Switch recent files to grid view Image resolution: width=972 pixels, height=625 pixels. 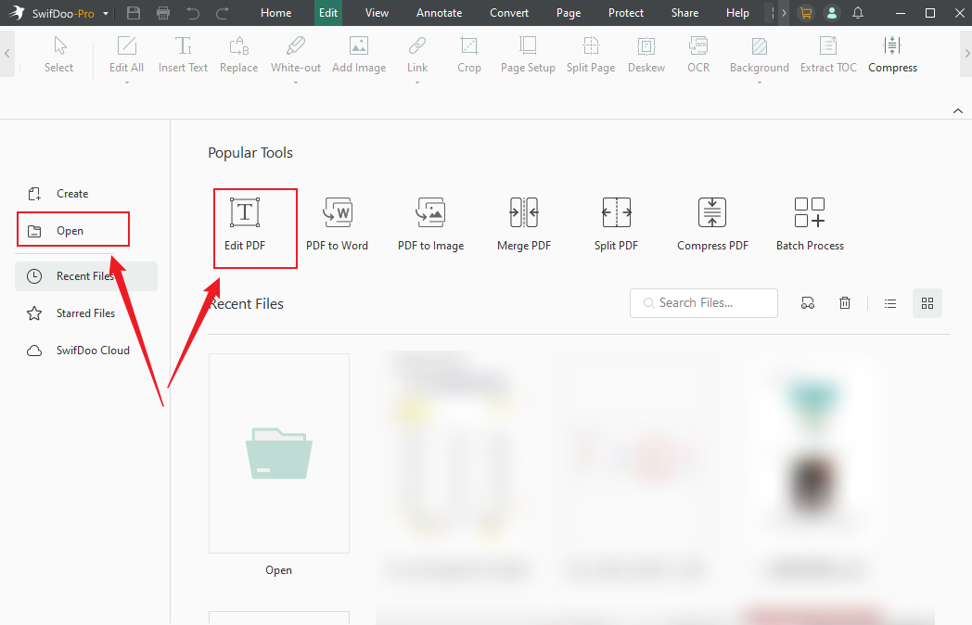pyautogui.click(x=927, y=302)
